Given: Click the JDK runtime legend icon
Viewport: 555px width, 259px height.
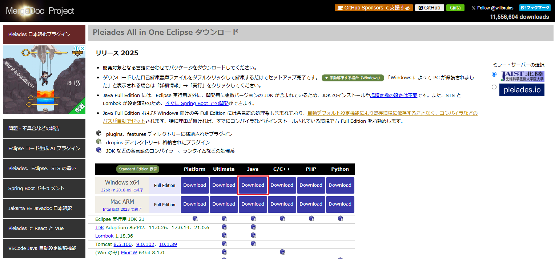Looking at the screenshot, I should pyautogui.click(x=98, y=150).
